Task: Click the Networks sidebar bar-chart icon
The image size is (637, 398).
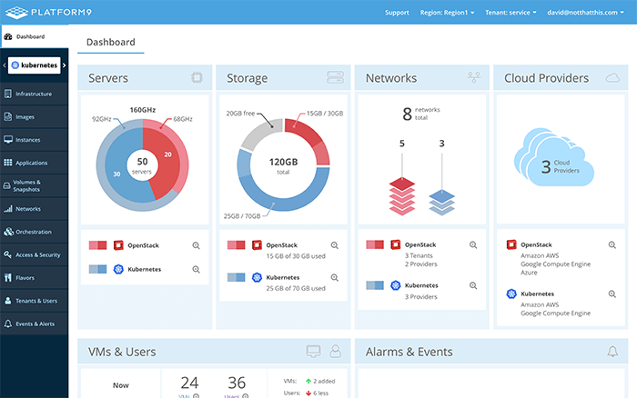Action: (7, 208)
